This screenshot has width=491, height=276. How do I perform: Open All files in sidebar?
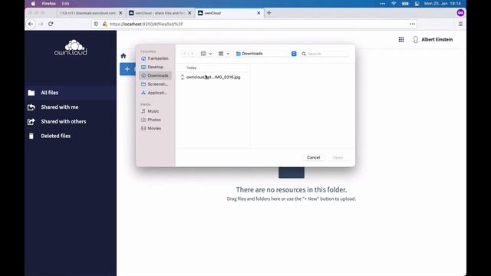71,93
